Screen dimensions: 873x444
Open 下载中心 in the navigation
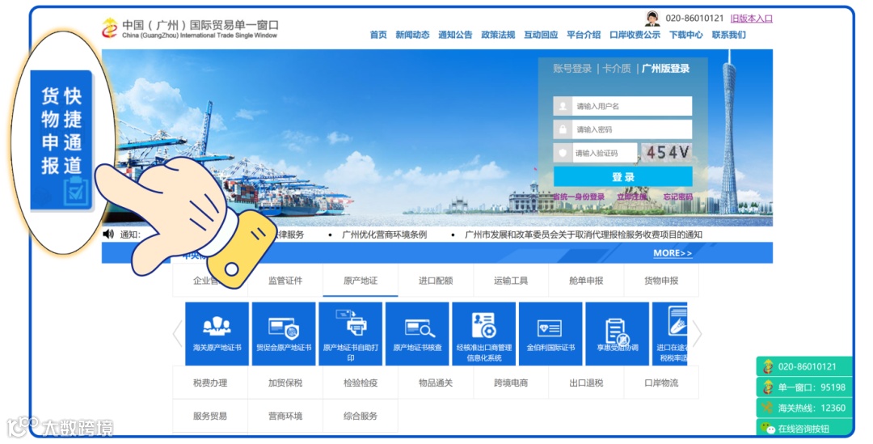point(686,35)
